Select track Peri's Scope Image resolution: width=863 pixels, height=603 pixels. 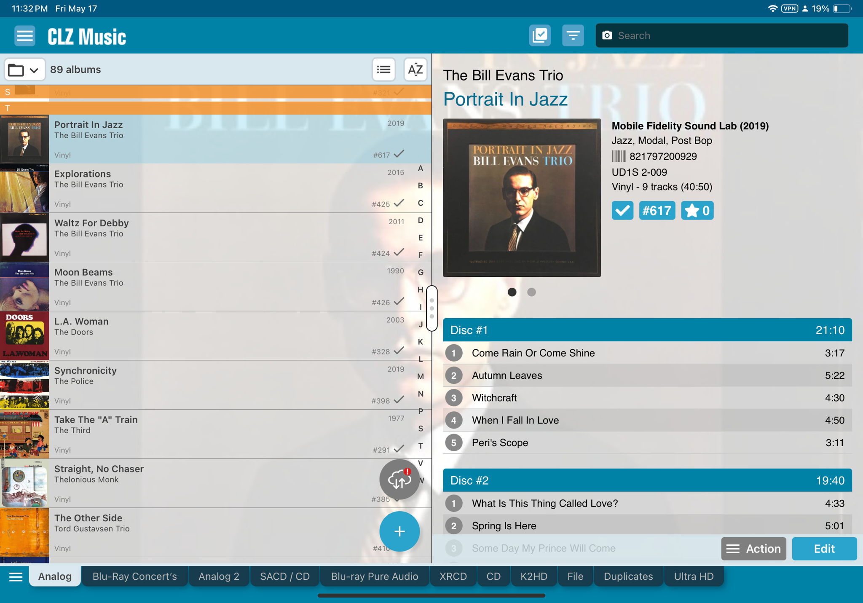click(647, 442)
